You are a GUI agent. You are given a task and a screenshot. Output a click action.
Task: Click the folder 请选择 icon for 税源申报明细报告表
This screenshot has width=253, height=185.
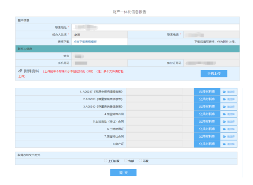(x=224, y=91)
